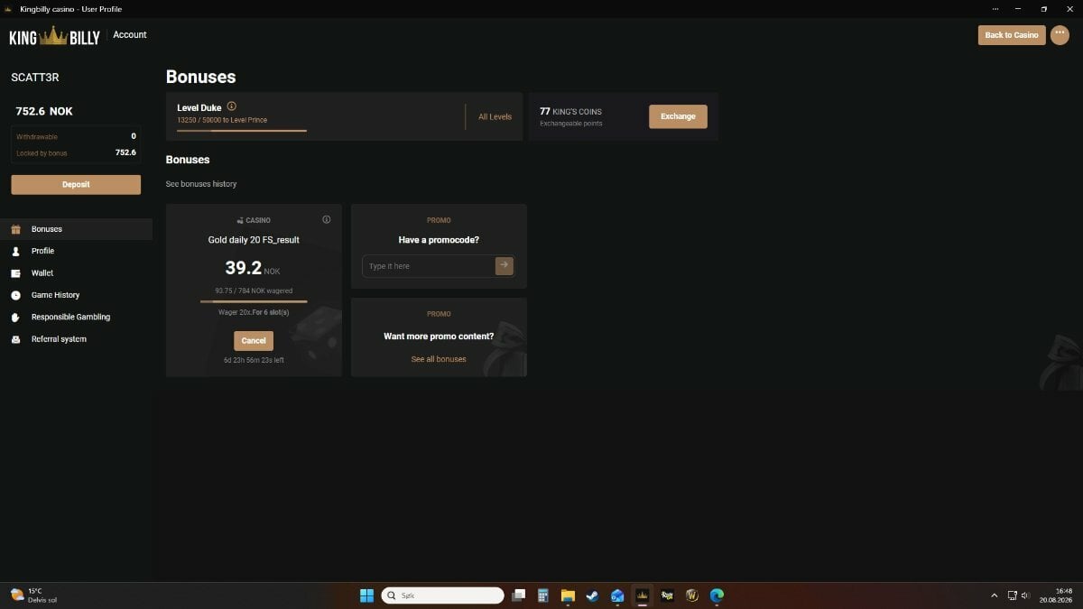The image size is (1083, 609).
Task: Submit promocode with the arrow button
Action: pos(504,265)
